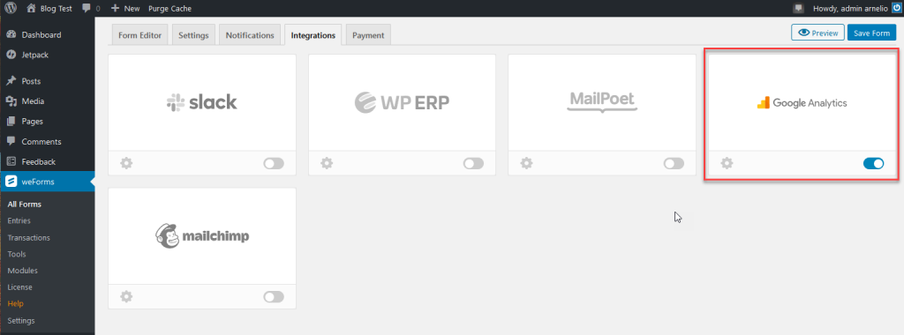Open MailPoet integration gear settings

tap(526, 163)
